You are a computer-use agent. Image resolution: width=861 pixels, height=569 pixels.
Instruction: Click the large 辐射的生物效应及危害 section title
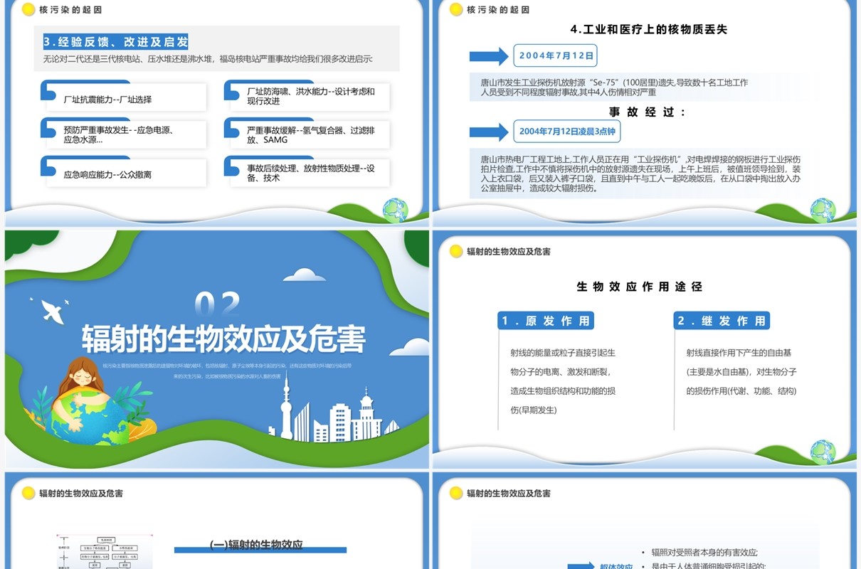click(223, 339)
